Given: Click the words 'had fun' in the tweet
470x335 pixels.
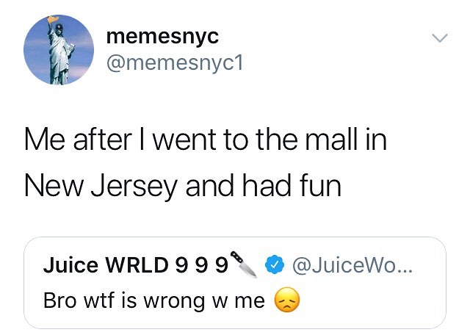Looking at the screenshot, I should tap(292, 185).
